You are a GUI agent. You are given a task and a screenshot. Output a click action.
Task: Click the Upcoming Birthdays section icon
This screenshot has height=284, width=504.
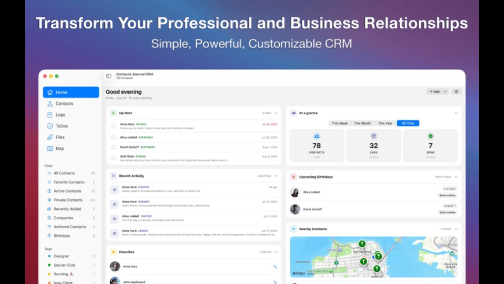point(294,177)
